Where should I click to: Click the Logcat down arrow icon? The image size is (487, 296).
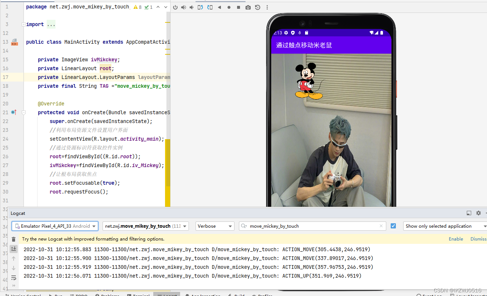pyautogui.click(x=14, y=268)
